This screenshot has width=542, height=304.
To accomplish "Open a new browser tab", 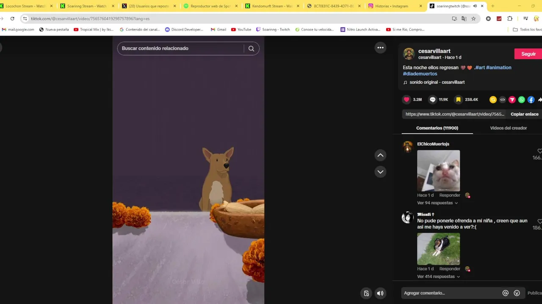I will [x=492, y=6].
